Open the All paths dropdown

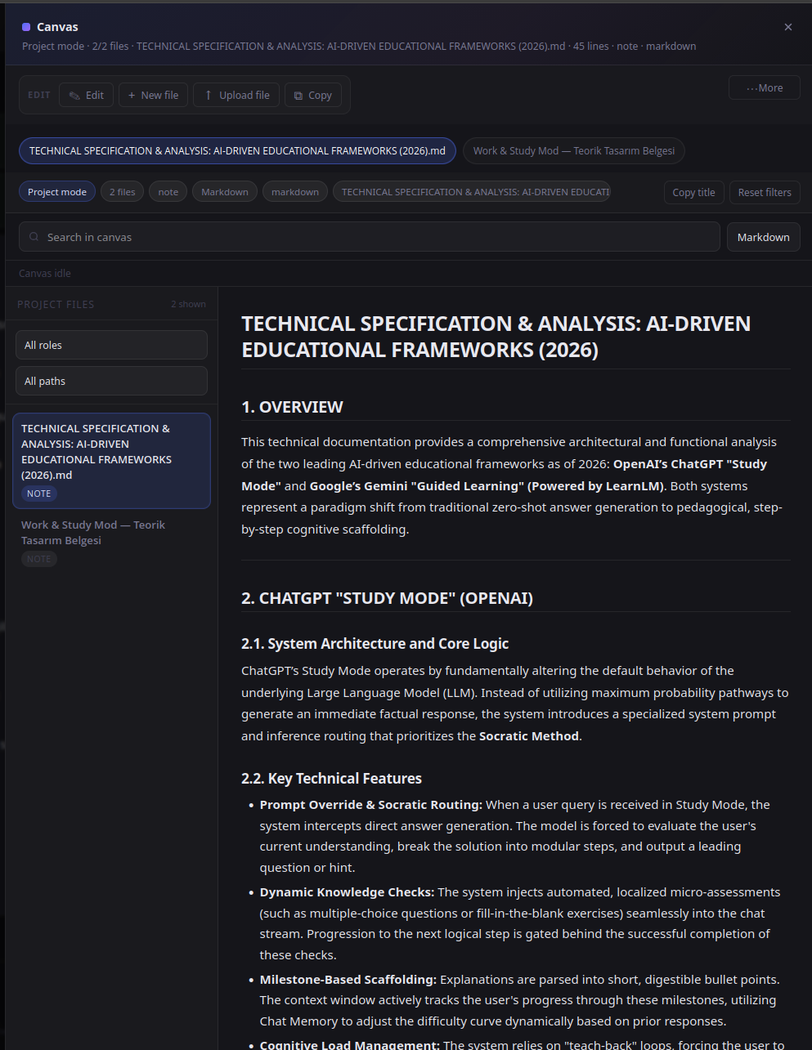[x=111, y=381]
